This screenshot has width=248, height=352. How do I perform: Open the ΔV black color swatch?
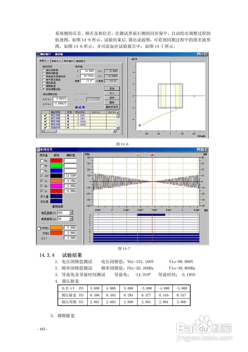click(x=56, y=176)
